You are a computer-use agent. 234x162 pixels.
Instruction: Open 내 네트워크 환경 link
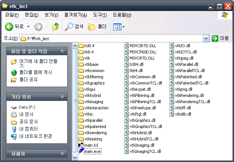click(35, 136)
